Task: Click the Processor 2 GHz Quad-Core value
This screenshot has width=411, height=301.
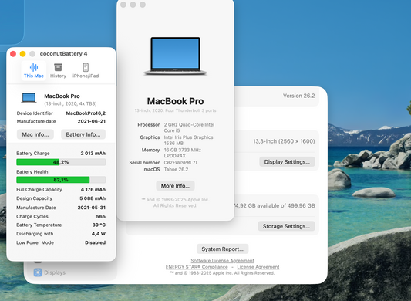Action: point(189,127)
